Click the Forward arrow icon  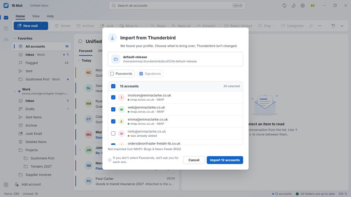199,26
